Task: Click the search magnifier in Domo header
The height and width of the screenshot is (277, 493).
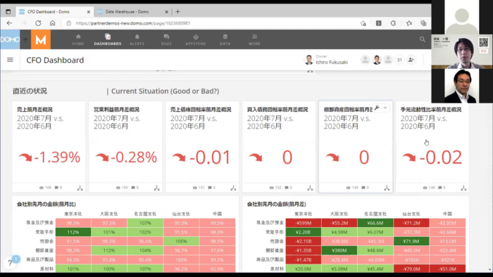Action: pos(423,39)
